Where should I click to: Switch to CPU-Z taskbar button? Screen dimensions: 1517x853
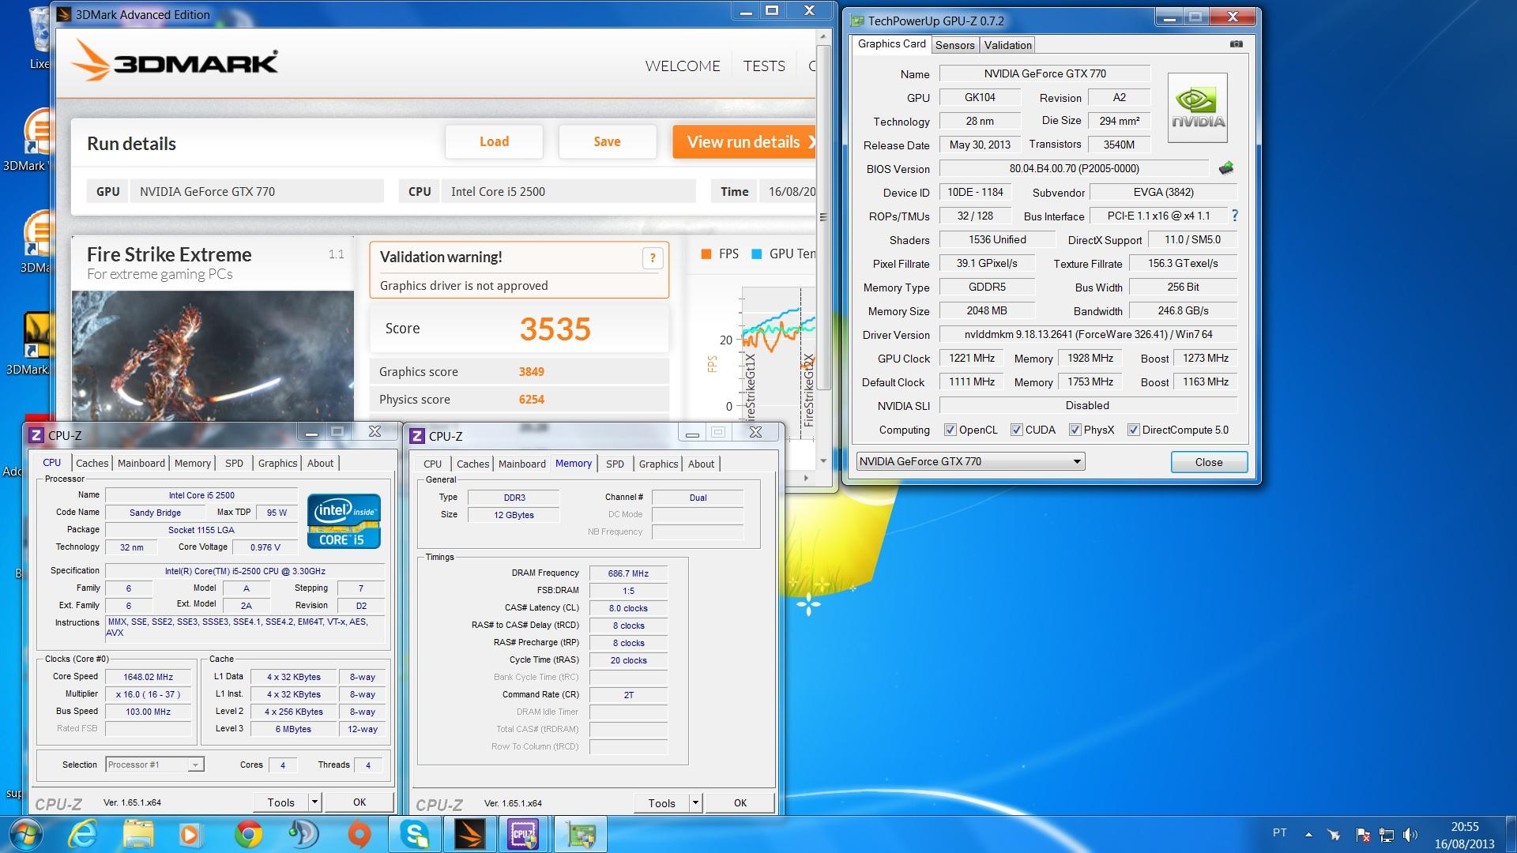pos(525,834)
